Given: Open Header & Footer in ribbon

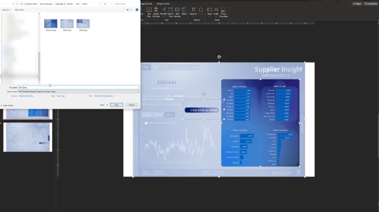Looking at the screenshot, I should click(x=156, y=12).
